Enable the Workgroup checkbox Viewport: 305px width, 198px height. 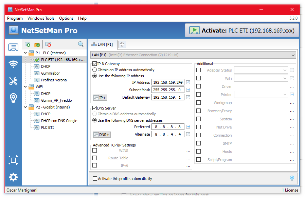(199, 103)
